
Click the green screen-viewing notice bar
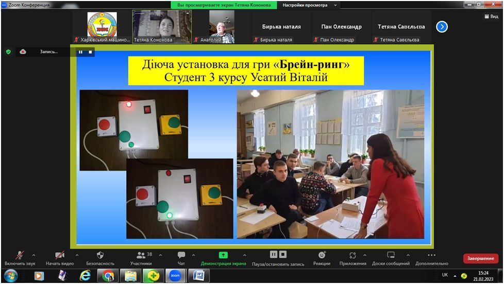pos(224,5)
